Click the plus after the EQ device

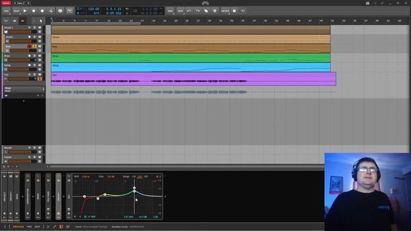[x=165, y=196]
